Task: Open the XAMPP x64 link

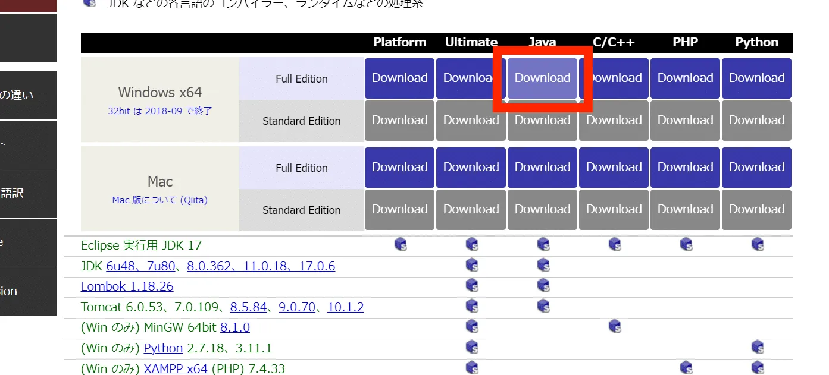Action: point(176,369)
